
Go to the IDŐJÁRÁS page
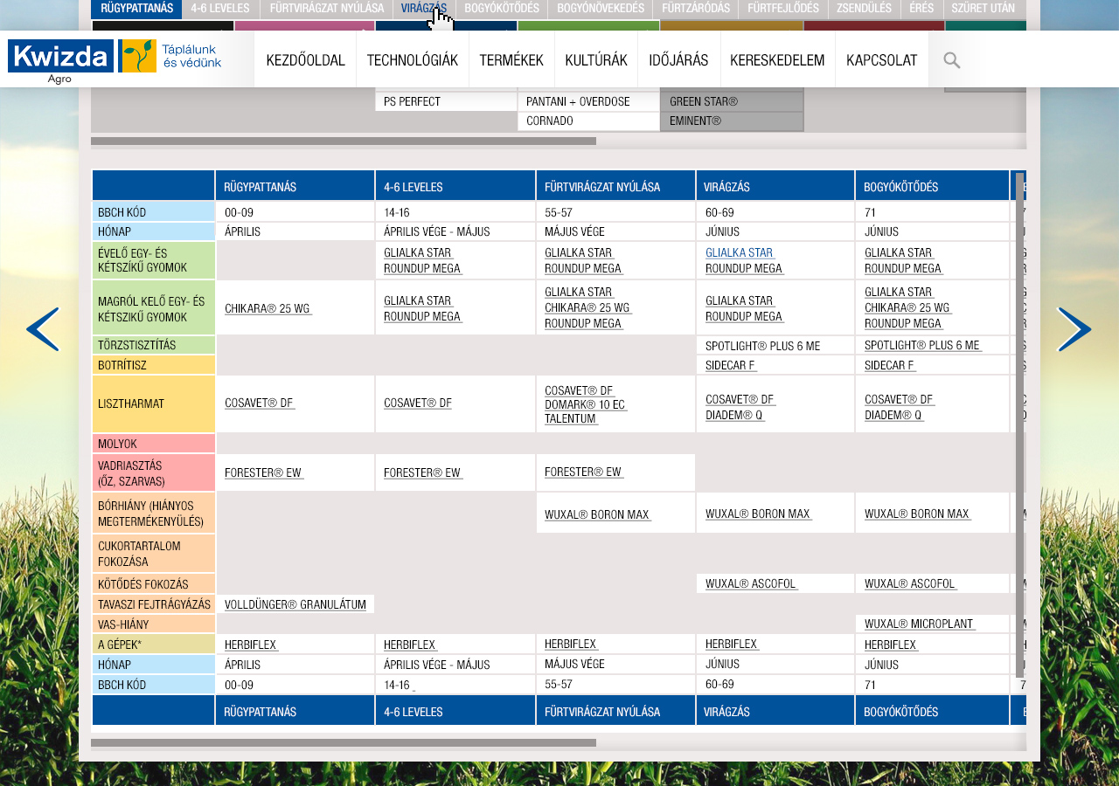(x=678, y=60)
